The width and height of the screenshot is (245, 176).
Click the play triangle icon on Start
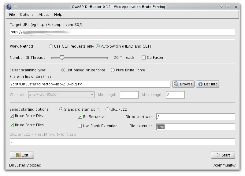(218, 155)
